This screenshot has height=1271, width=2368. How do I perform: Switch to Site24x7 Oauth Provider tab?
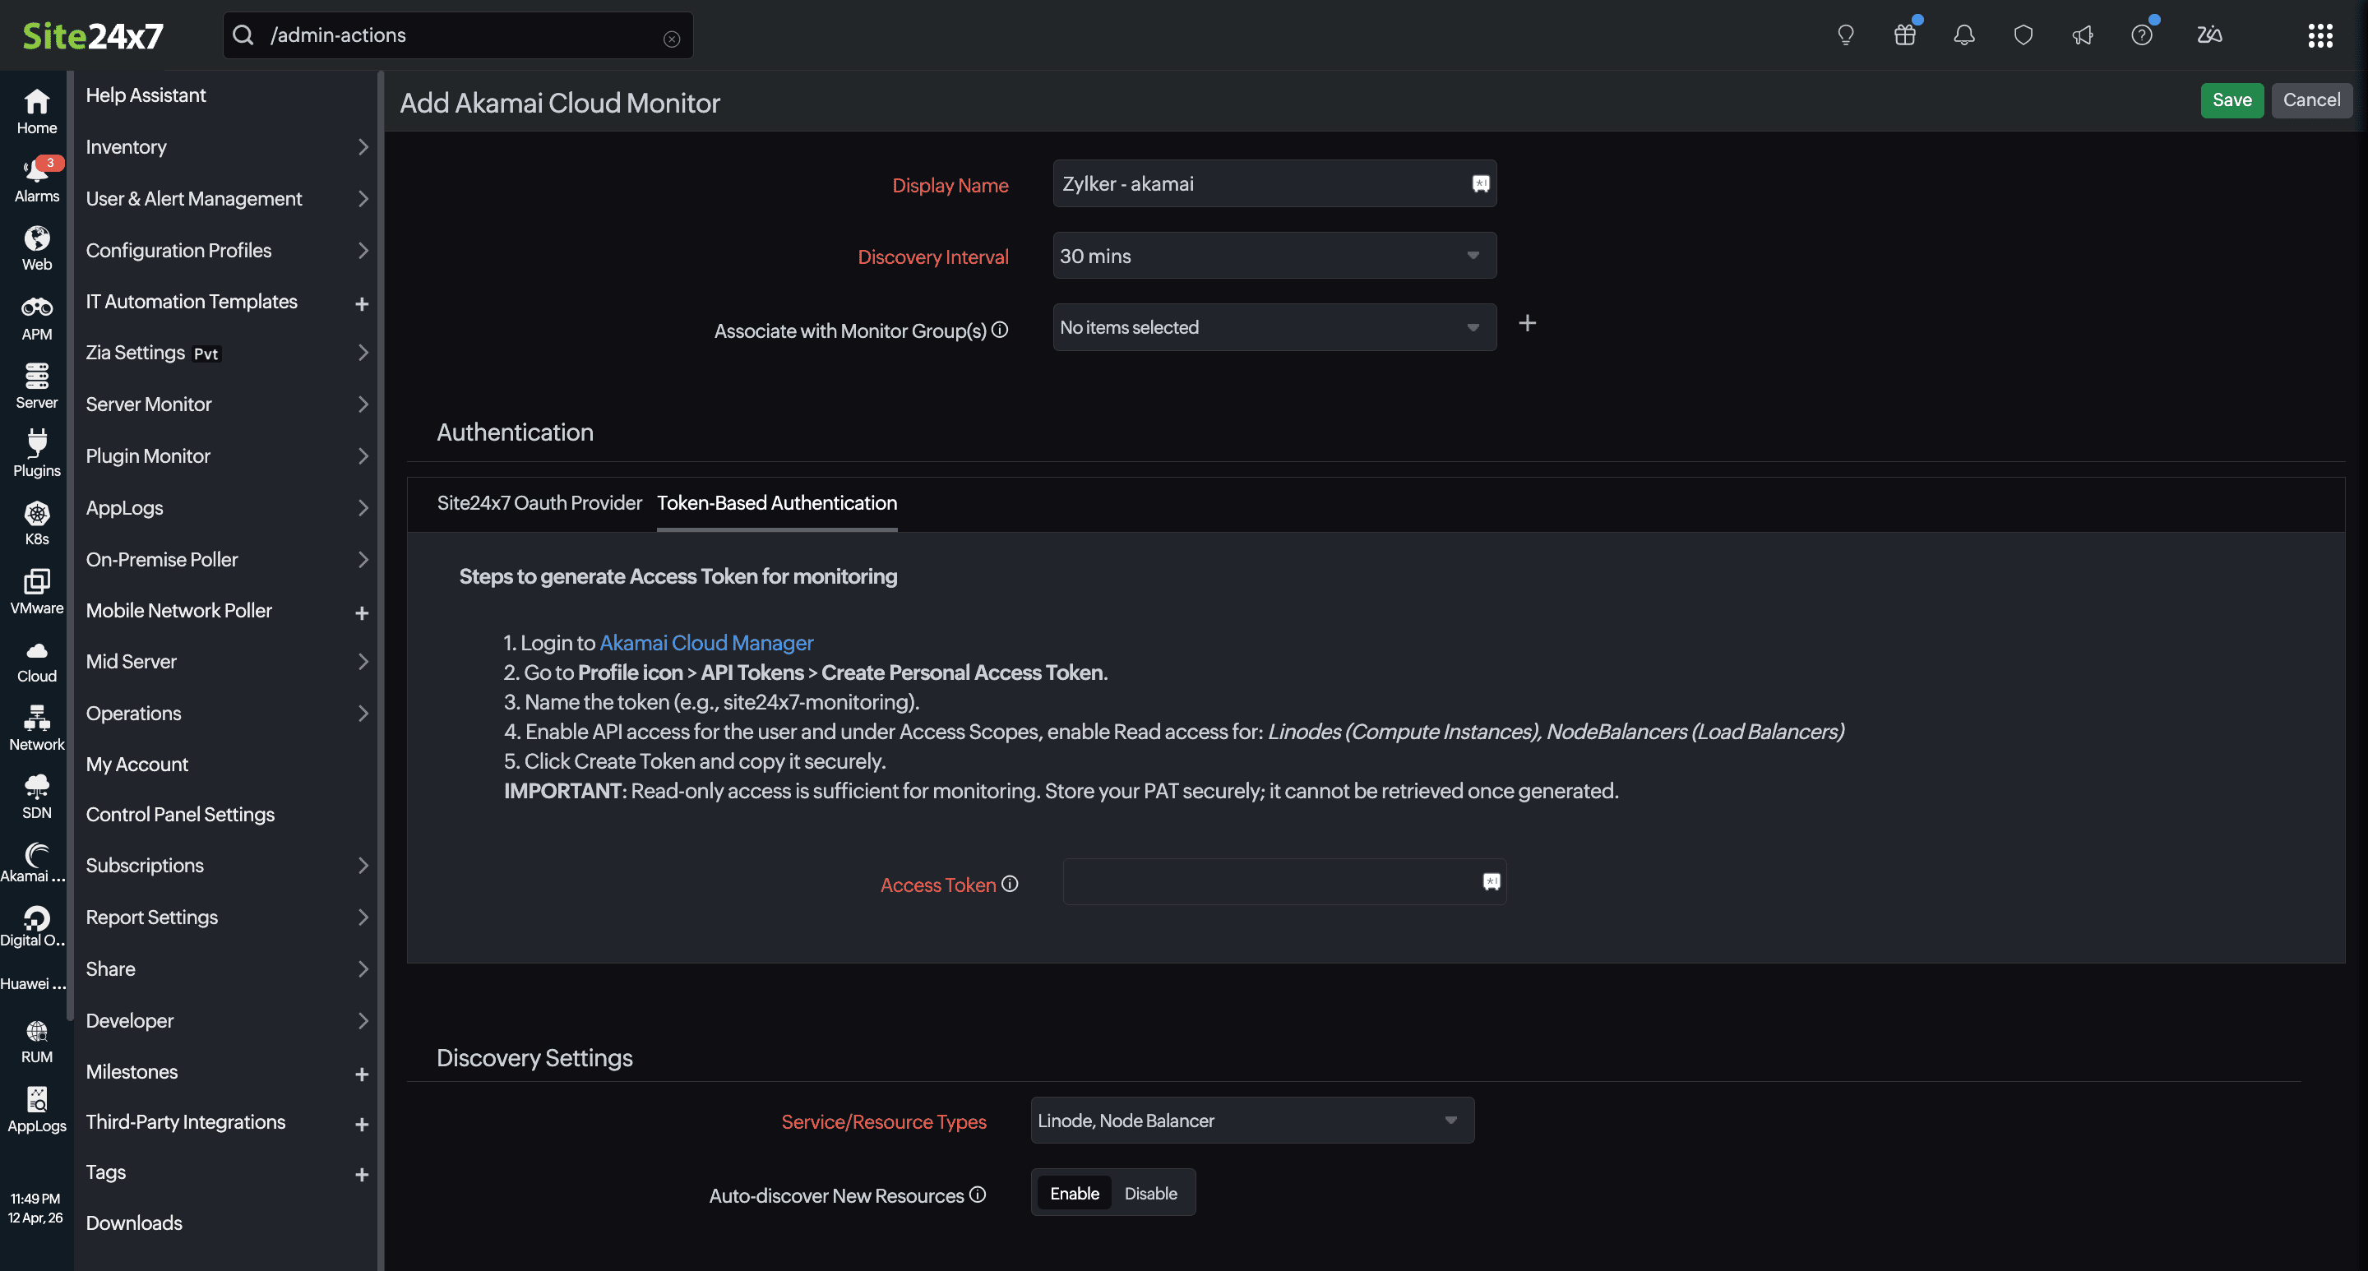tap(539, 502)
